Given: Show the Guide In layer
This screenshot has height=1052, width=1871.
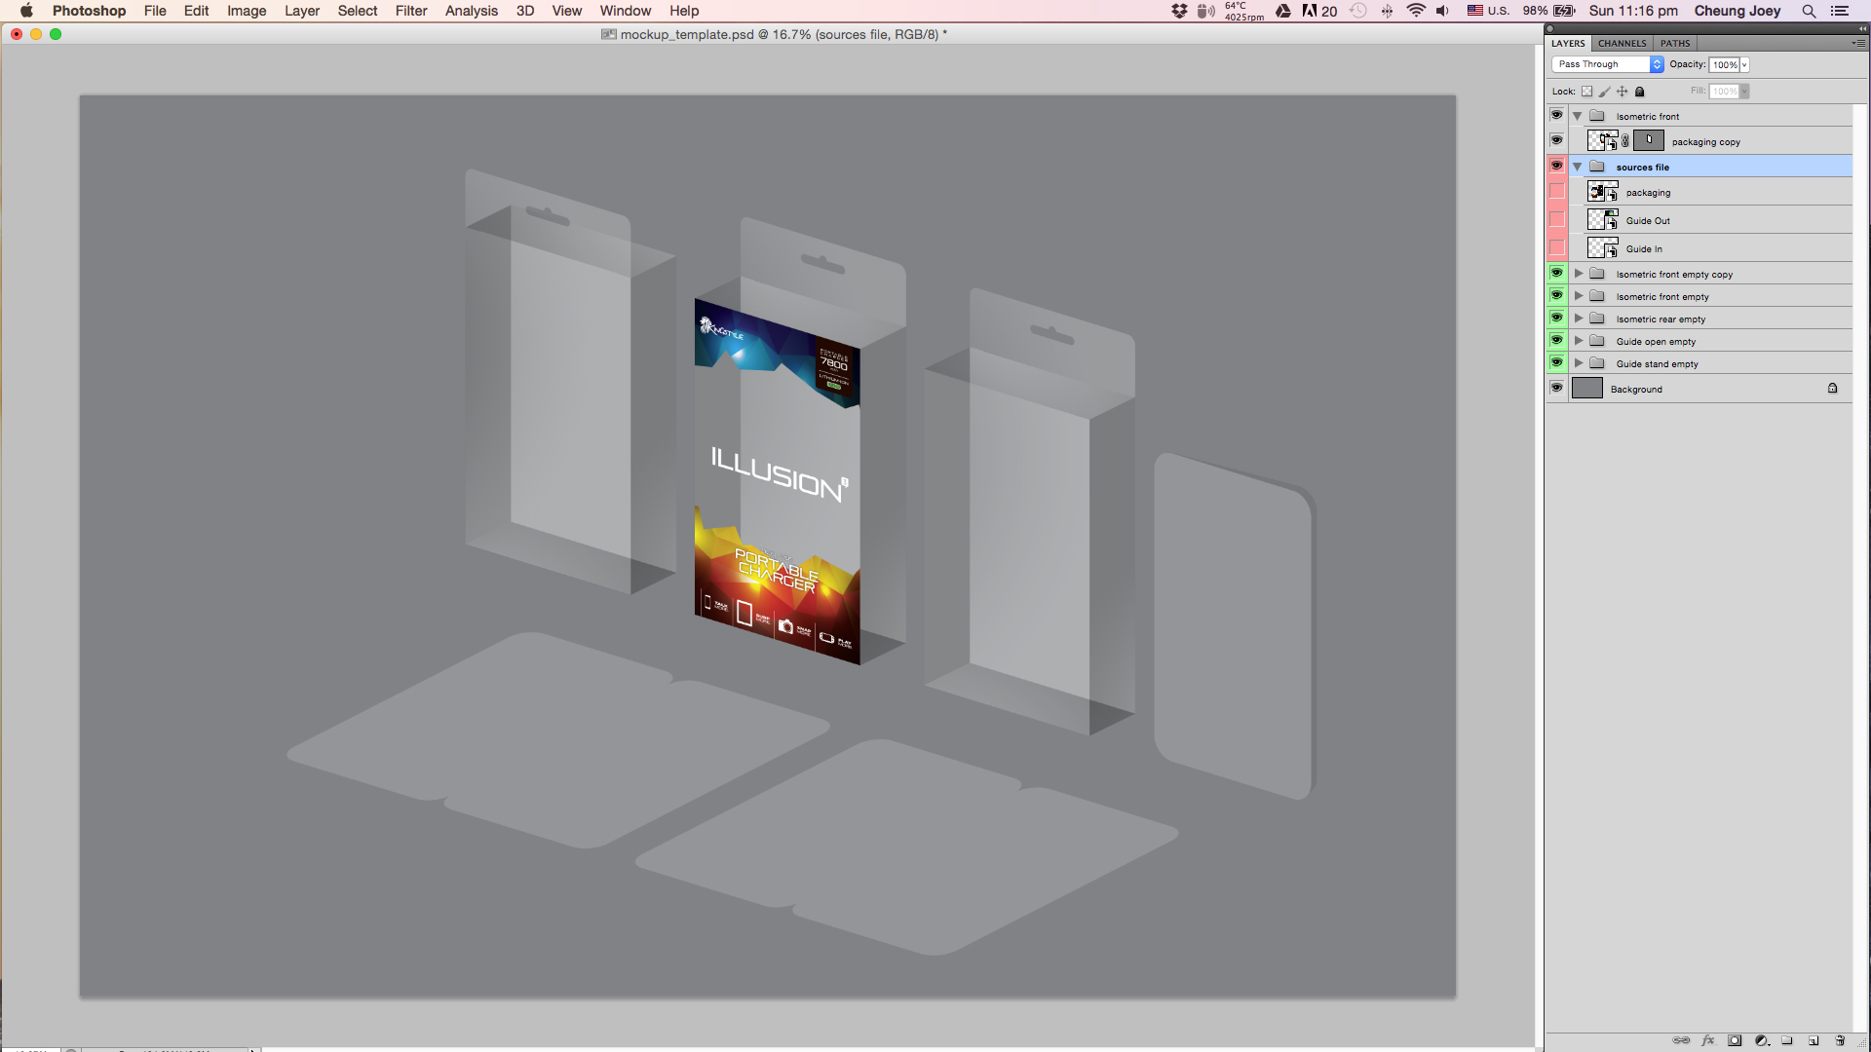Looking at the screenshot, I should (x=1556, y=248).
